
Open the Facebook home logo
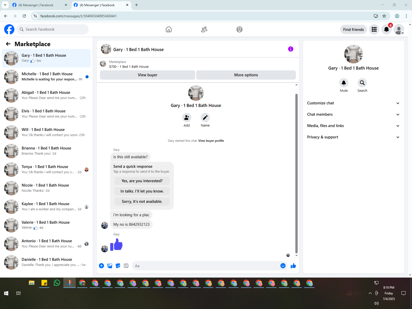coord(9,29)
